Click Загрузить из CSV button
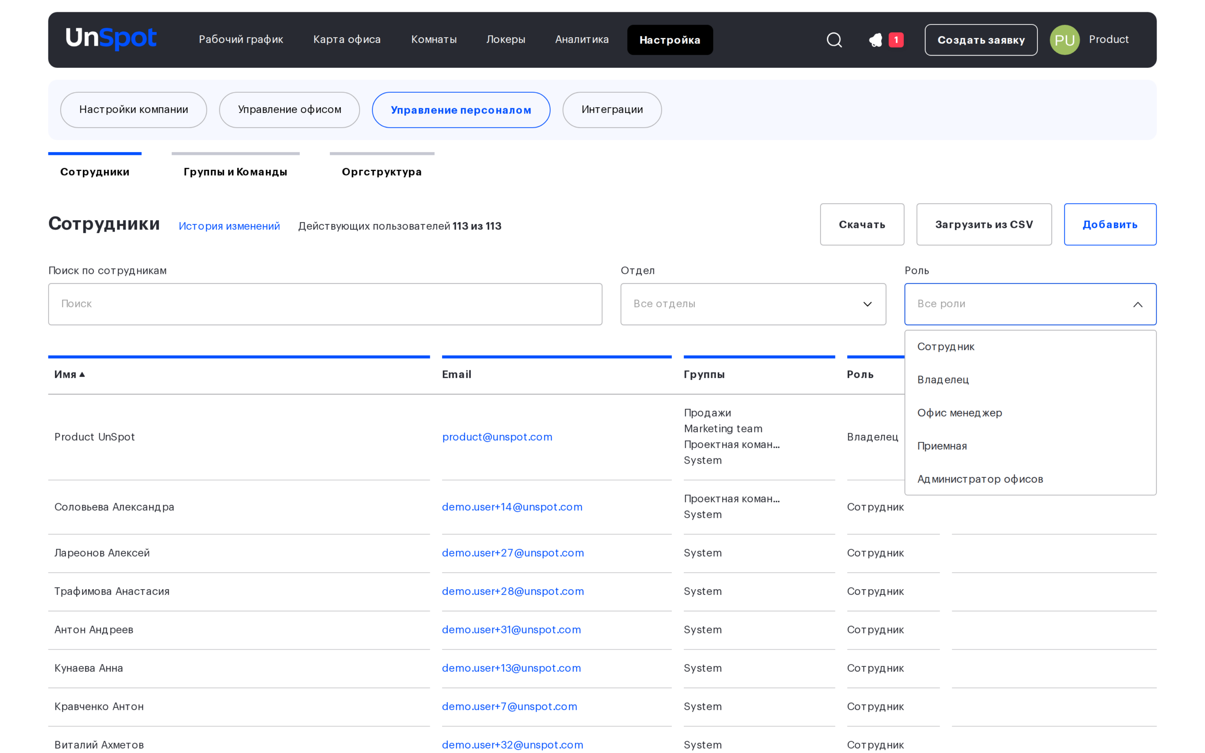Viewport: 1205px width, 753px height. (x=984, y=224)
